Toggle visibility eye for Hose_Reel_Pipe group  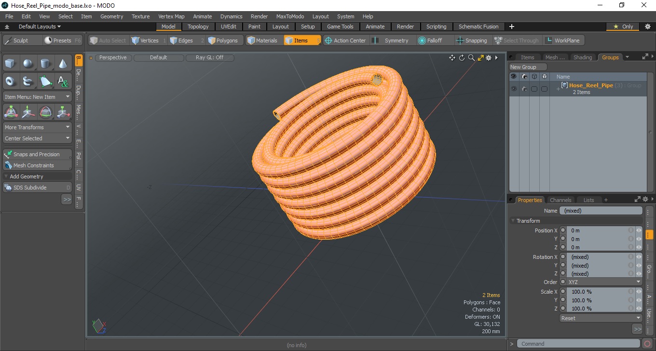point(514,89)
